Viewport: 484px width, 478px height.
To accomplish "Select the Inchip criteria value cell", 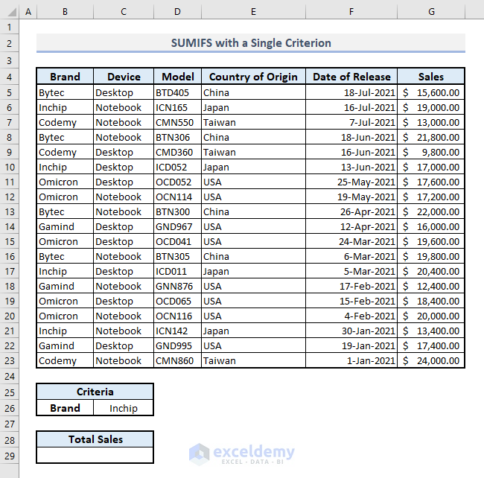I will [123, 408].
